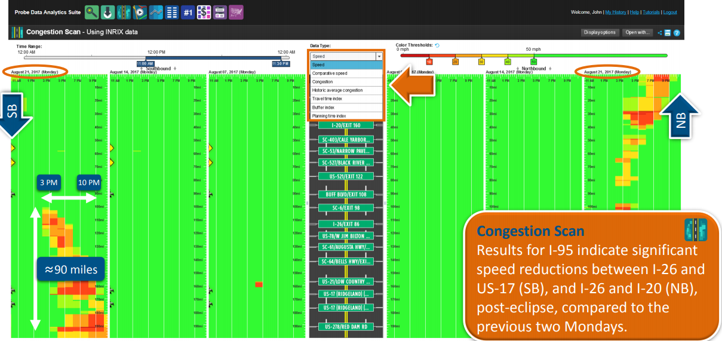The height and width of the screenshot is (341, 722).
Task: Select Historic average congestion option
Action: [x=337, y=90]
